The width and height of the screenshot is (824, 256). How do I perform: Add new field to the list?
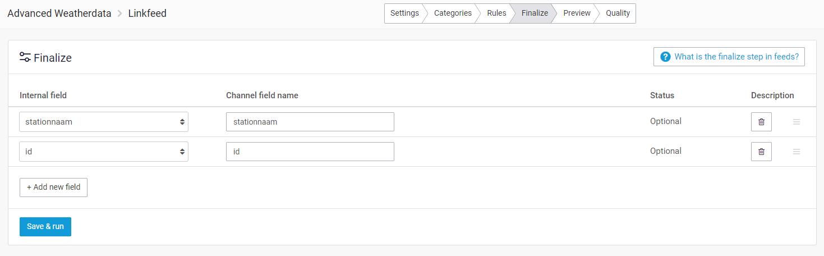[x=53, y=188]
